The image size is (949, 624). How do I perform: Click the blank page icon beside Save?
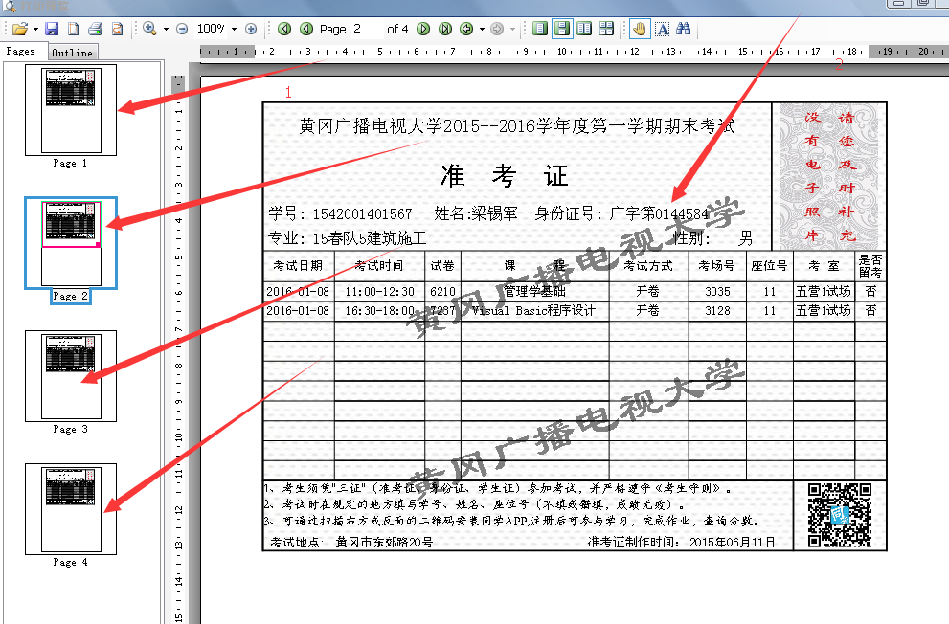click(x=73, y=29)
